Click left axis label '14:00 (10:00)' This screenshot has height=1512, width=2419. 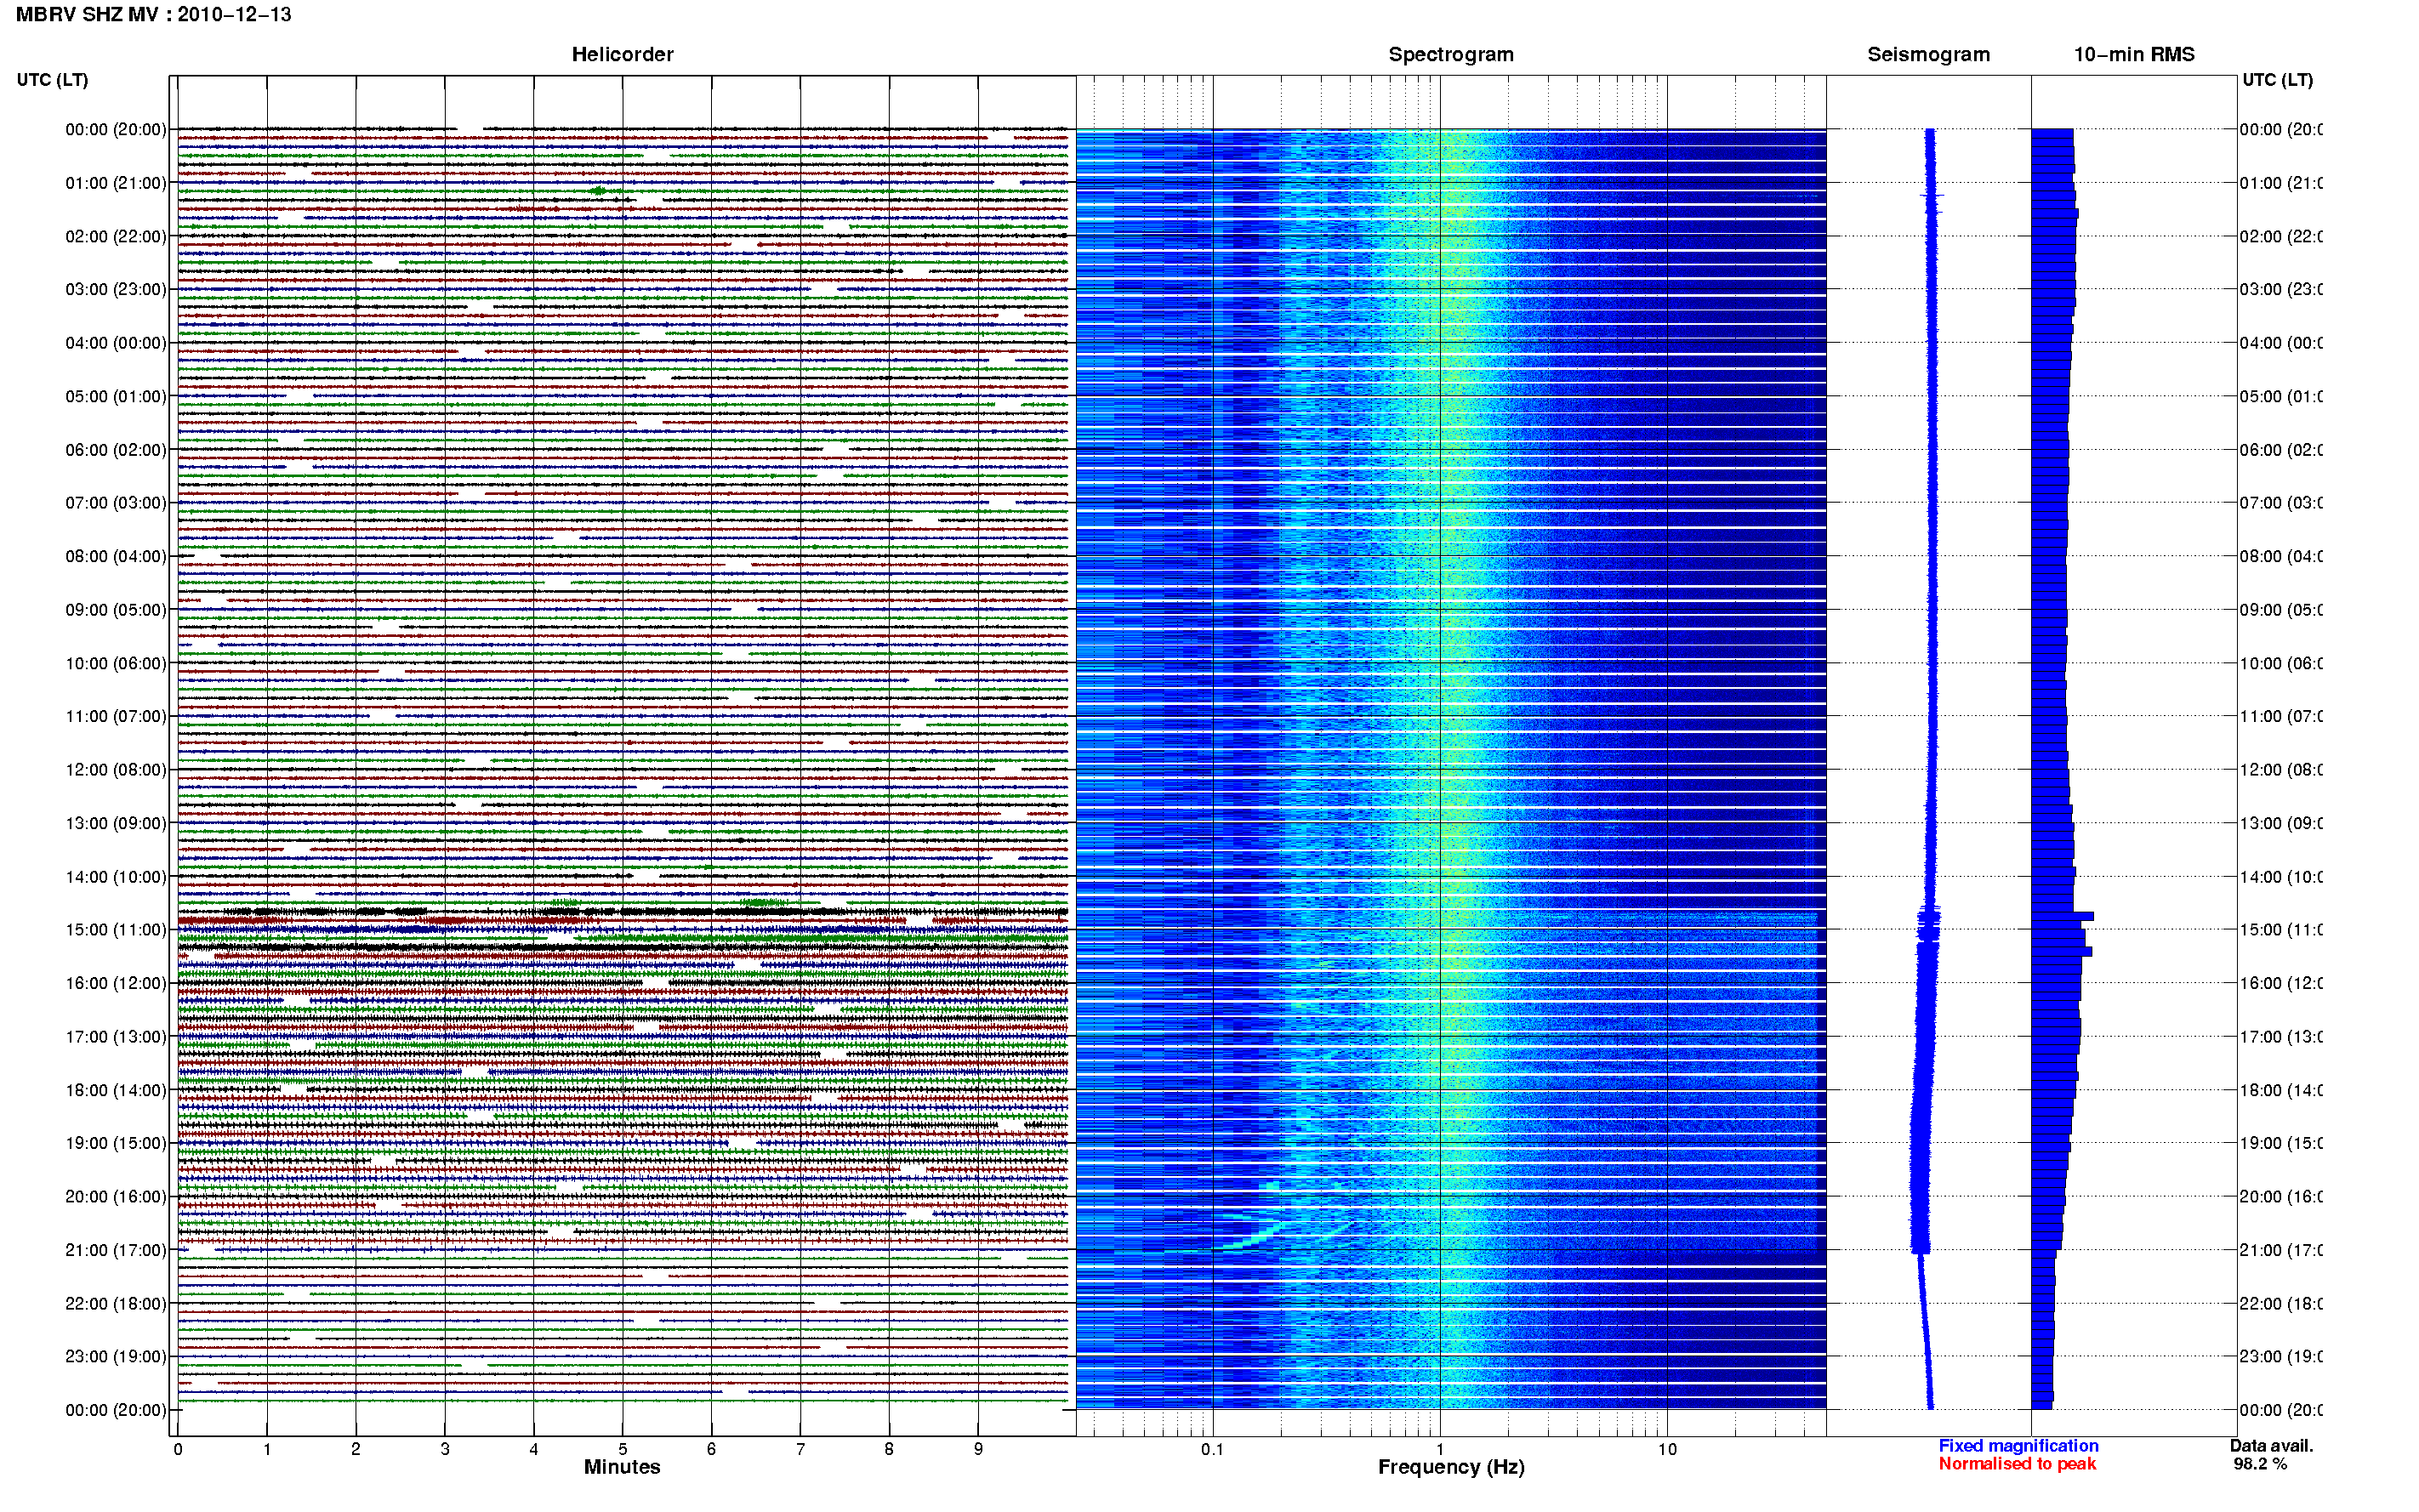coord(116,877)
